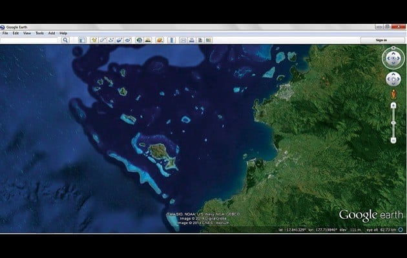This screenshot has width=407, height=258.
Task: Click the Record a Tour icon
Action: (128, 40)
